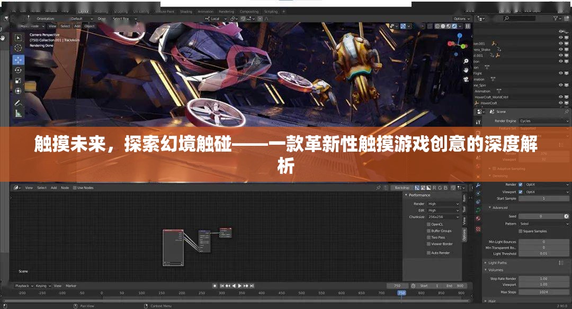Hide the HoverCraft object with its eye icon
572x309 pixels.
coord(561,103)
